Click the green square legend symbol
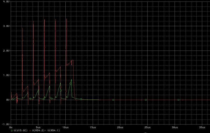 tap(12, 131)
